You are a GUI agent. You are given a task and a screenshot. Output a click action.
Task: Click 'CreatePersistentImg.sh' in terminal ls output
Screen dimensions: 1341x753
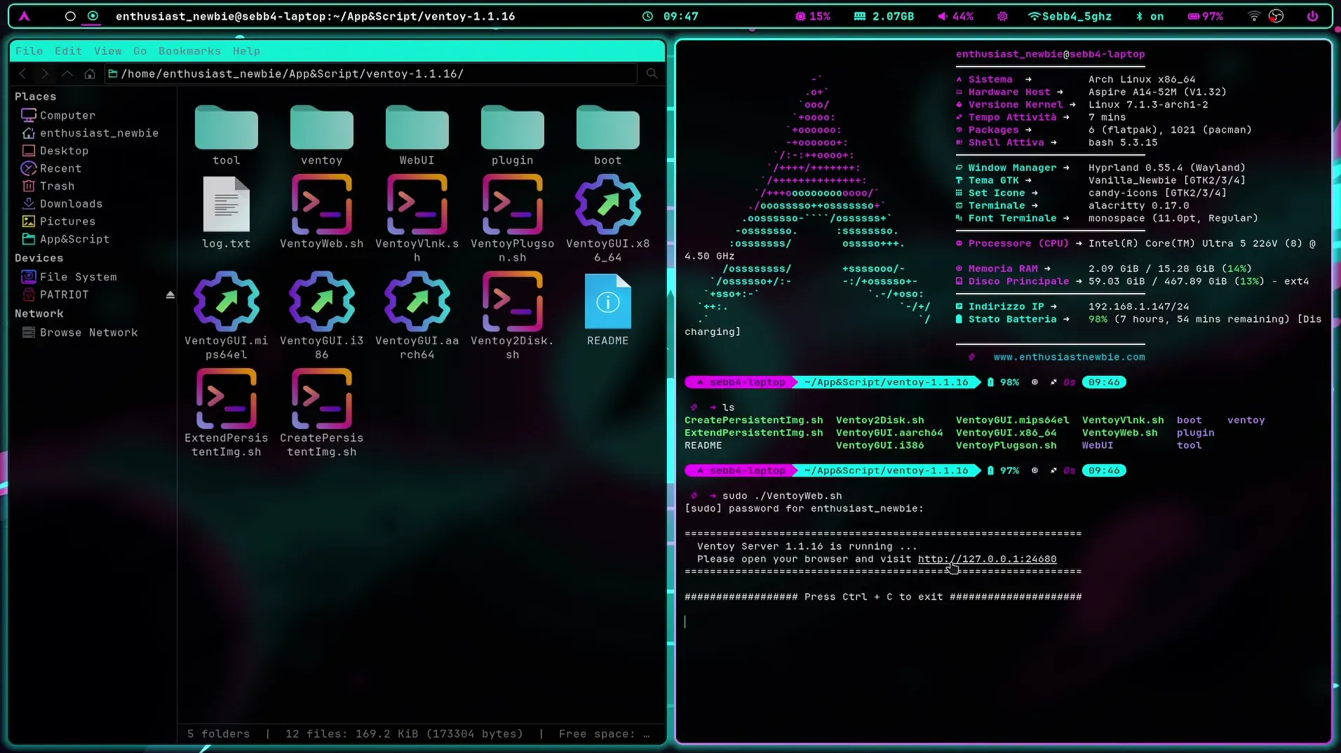754,420
